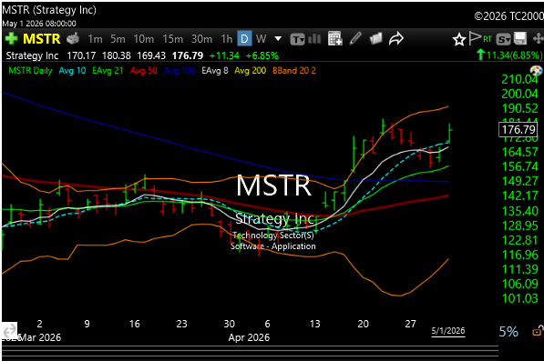Click the Mar 2026 time axis label

(x=39, y=337)
